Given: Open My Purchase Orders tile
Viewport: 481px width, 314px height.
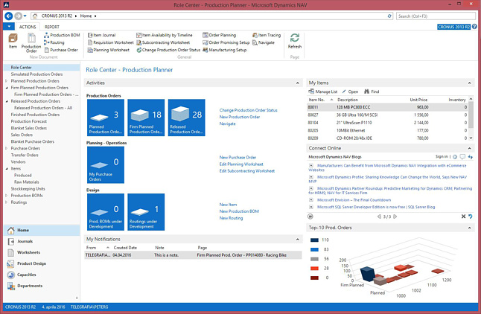Looking at the screenshot, I should point(106,165).
